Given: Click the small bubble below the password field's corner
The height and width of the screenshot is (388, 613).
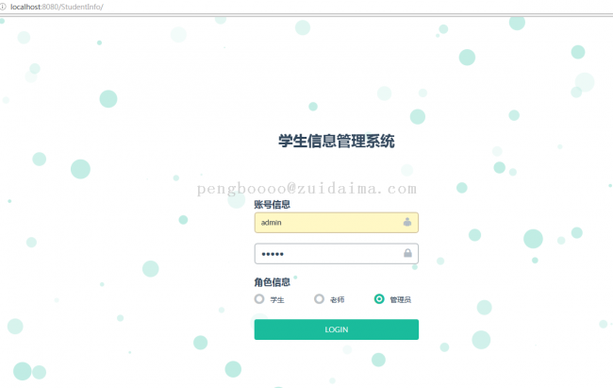Looking at the screenshot, I should point(415,267).
